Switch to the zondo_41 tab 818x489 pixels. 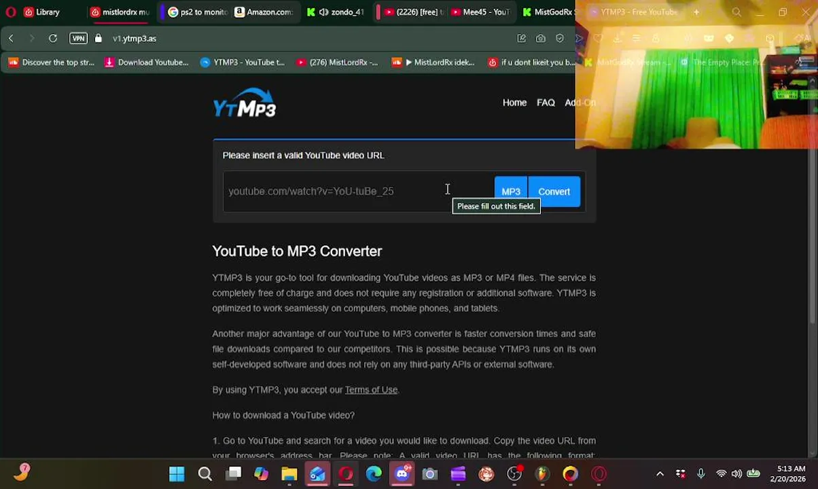tap(336, 12)
